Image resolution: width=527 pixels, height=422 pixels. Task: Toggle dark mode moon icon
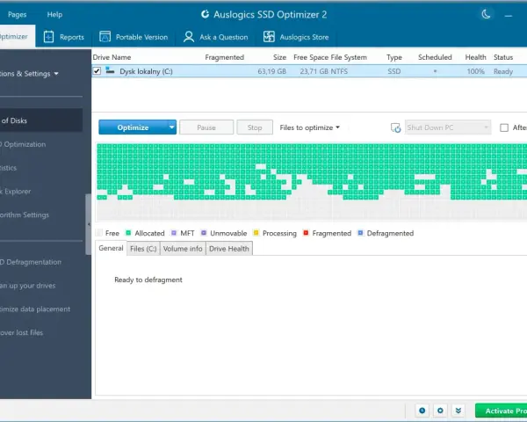click(x=486, y=14)
